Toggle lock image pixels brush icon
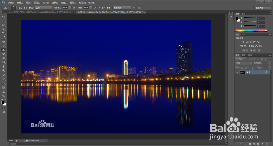Viewport: 273px width, 146px height. tap(245, 68)
